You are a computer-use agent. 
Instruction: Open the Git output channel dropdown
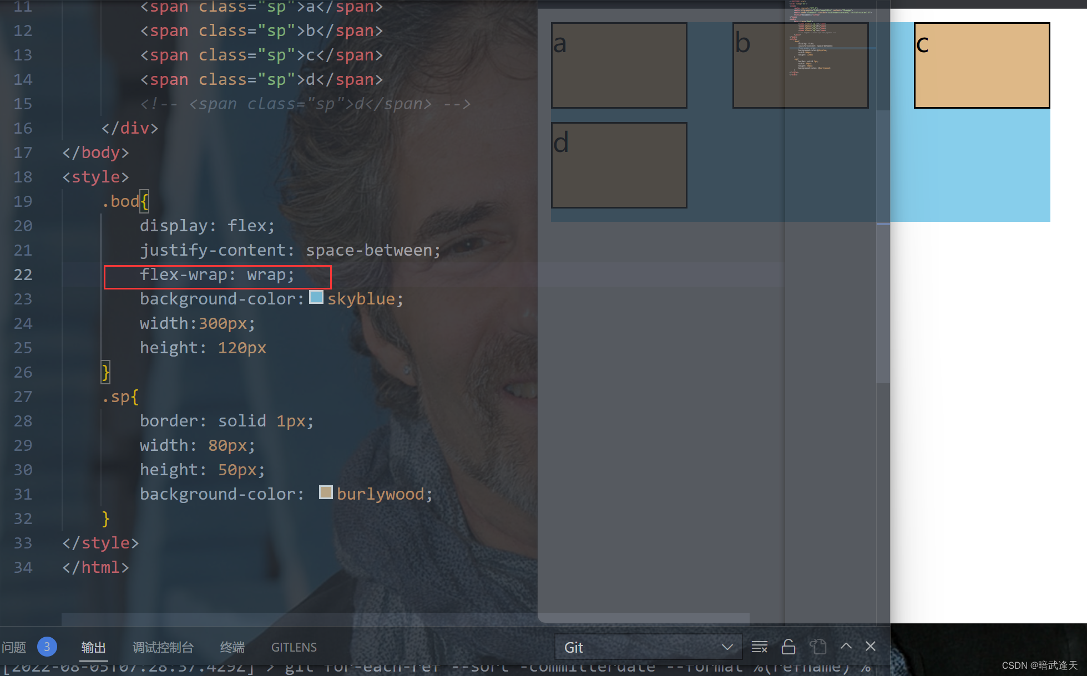pos(648,647)
